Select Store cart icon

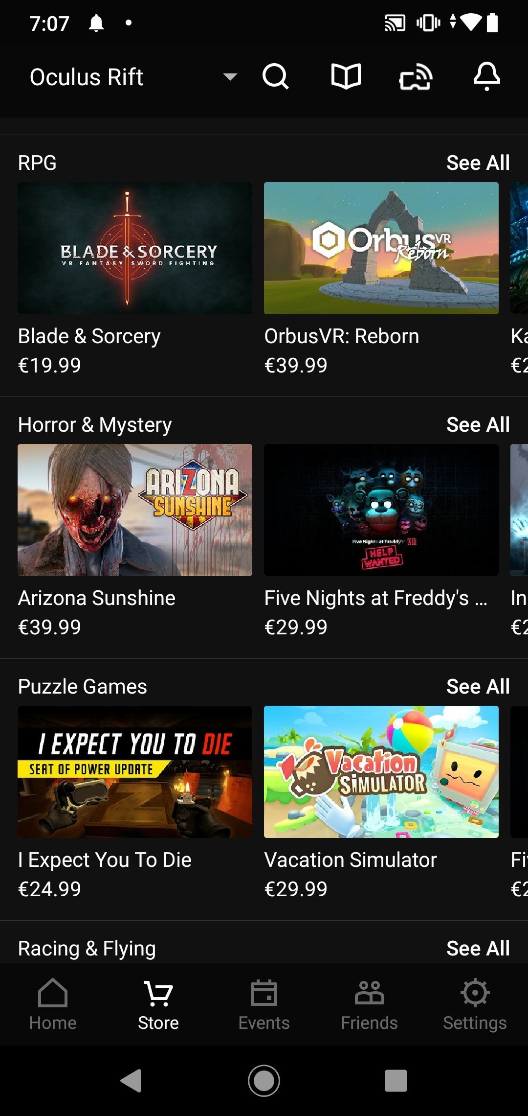(158, 994)
